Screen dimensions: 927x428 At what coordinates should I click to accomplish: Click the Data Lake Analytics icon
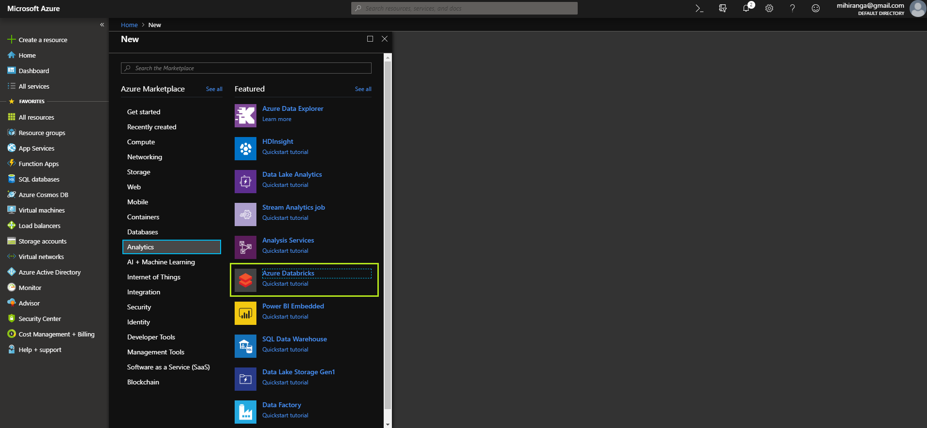[x=245, y=182]
